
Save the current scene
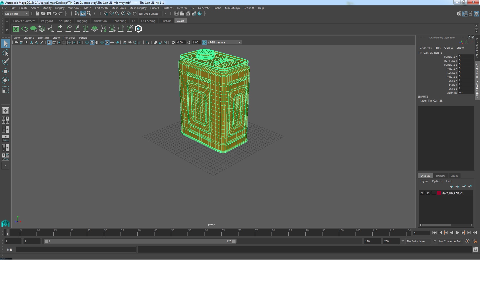pyautogui.click(x=49, y=13)
